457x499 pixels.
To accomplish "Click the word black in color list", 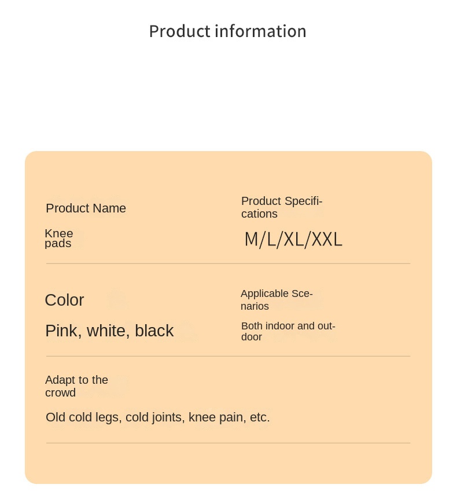I will pyautogui.click(x=154, y=331).
